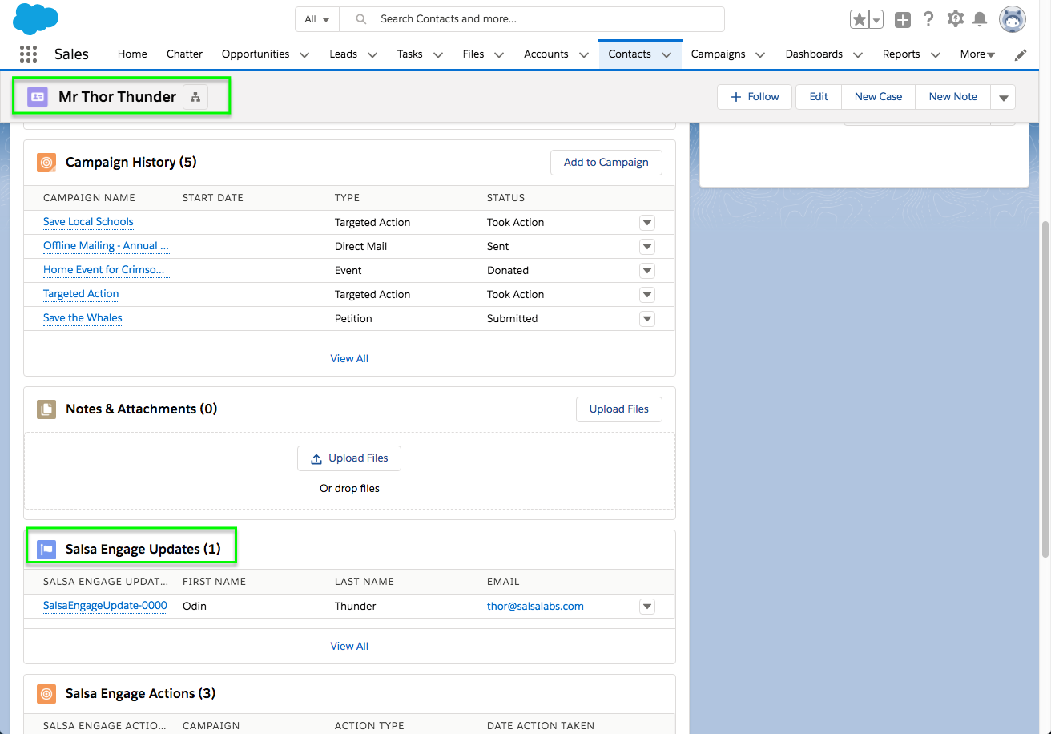The height and width of the screenshot is (734, 1051).
Task: Click the New Note button
Action: (x=952, y=97)
